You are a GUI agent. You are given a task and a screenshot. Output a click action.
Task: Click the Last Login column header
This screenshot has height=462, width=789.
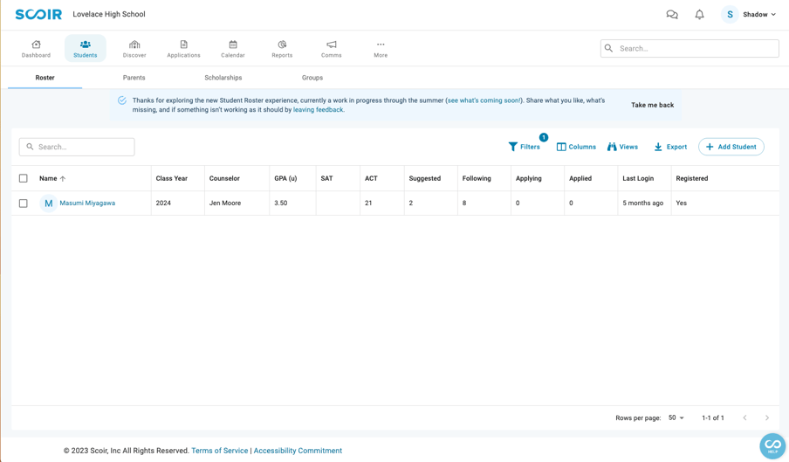(638, 179)
